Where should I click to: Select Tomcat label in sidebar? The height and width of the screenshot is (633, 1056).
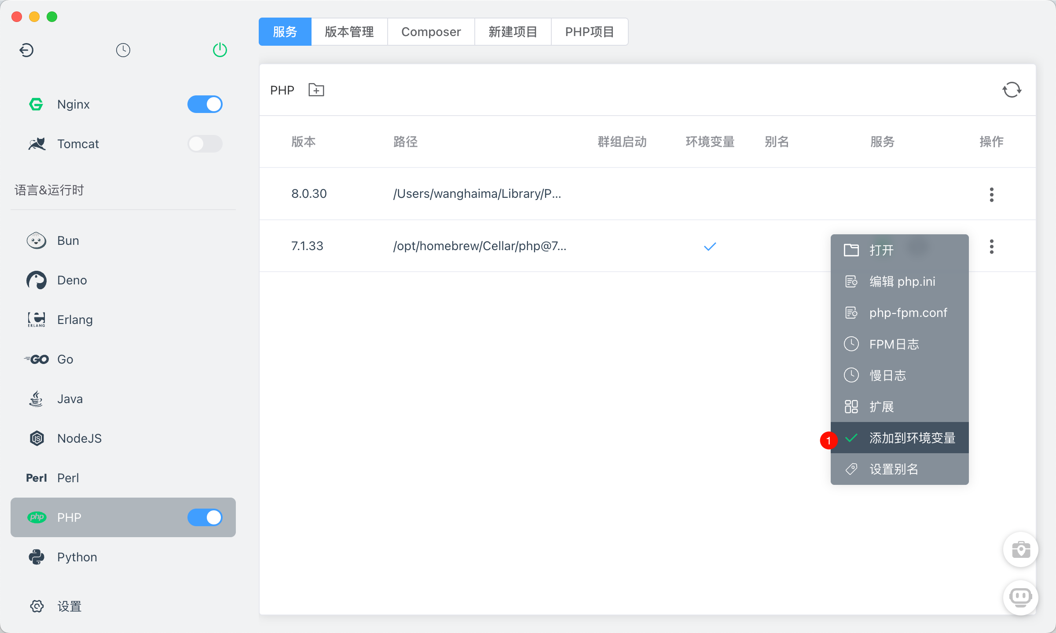[78, 144]
